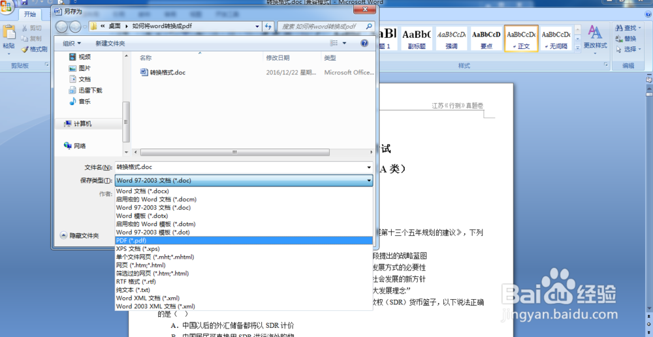The width and height of the screenshot is (653, 337).
Task: Click the 文件名 input field
Action: pos(240,167)
